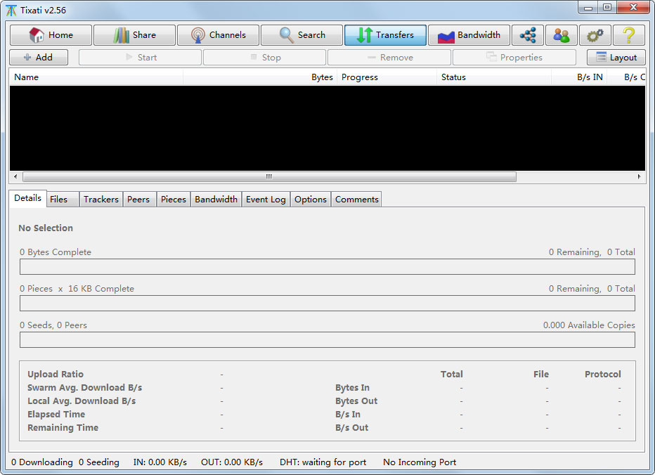This screenshot has height=475, width=655.
Task: Open the Home view
Action: (x=51, y=35)
